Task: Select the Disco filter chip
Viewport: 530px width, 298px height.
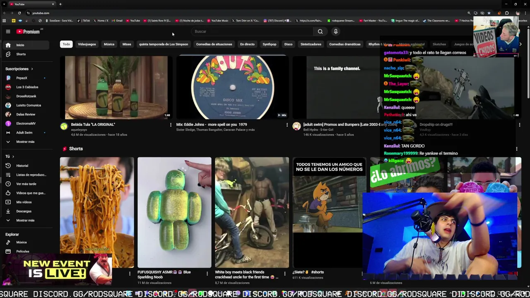Action: [288, 44]
